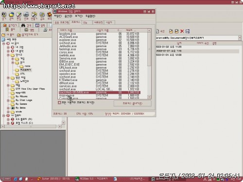Select the note folder in tree

click(x=27, y=66)
